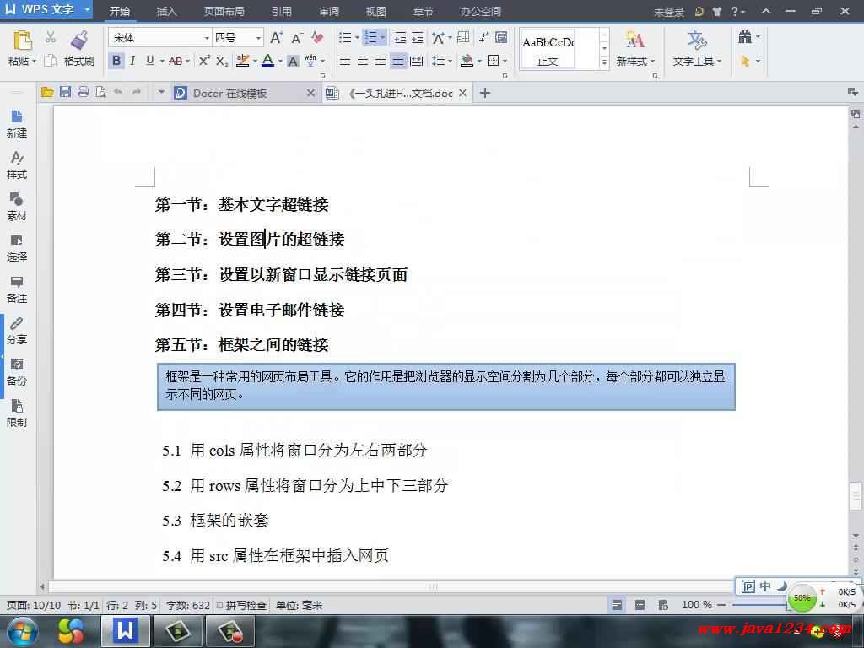This screenshot has height=648, width=864.
Task: Toggle Italic formatting button
Action: click(x=132, y=61)
